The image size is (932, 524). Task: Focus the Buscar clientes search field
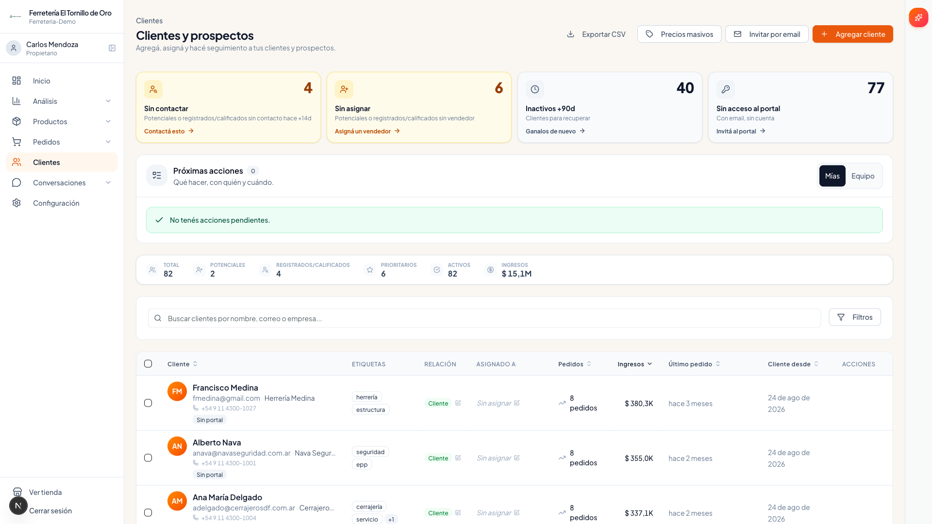[484, 318]
